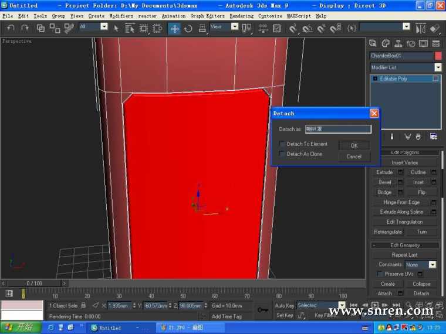Screen dimensions: 446x334
Task: Click the Edit Triangulation button
Action: pyautogui.click(x=404, y=222)
